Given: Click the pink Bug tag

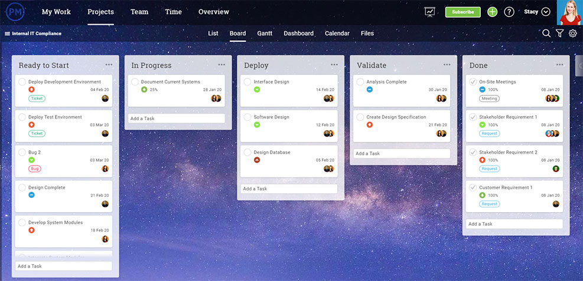Looking at the screenshot, I should click(35, 168).
